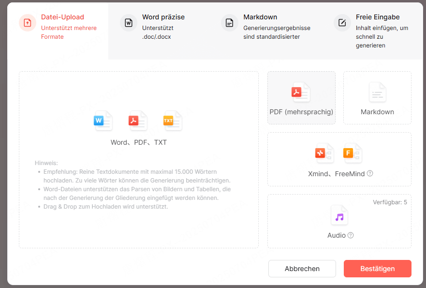Switch to the Freie Eingabe tab
This screenshot has width=426, height=288.
[x=378, y=31]
